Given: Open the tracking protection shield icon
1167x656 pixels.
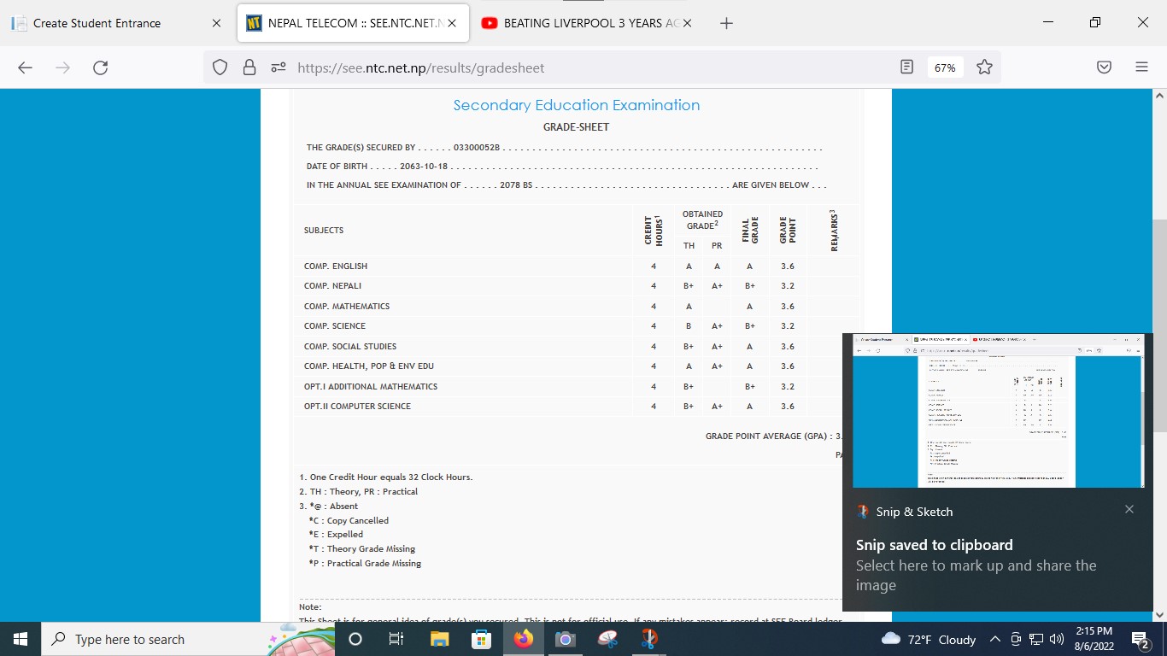Looking at the screenshot, I should (220, 67).
